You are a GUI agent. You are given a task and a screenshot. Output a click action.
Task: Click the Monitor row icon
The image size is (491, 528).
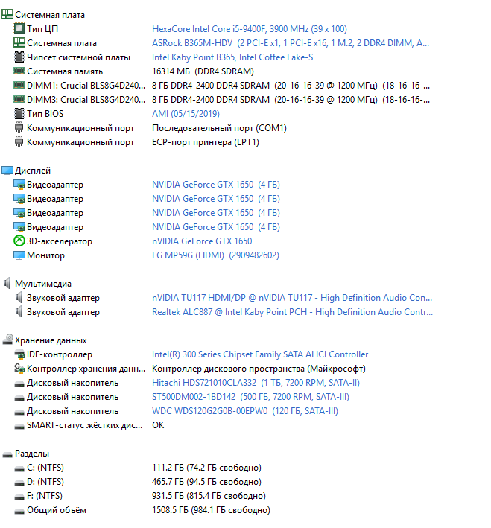click(19, 255)
